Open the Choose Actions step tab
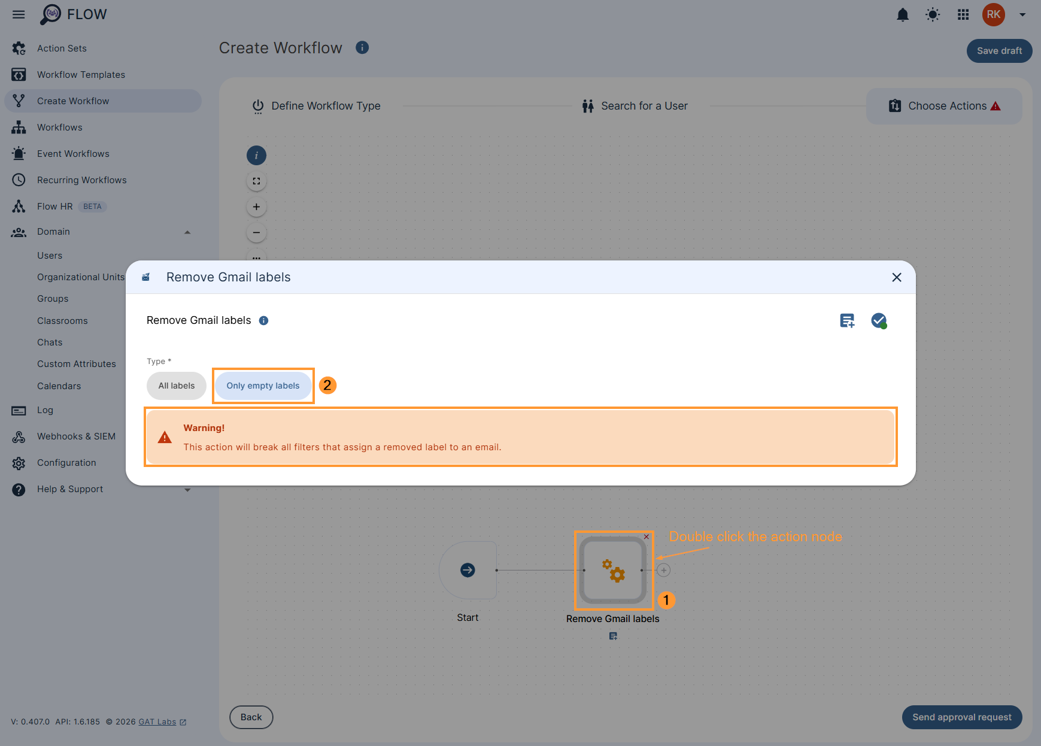This screenshot has height=746, width=1041. pyautogui.click(x=946, y=105)
